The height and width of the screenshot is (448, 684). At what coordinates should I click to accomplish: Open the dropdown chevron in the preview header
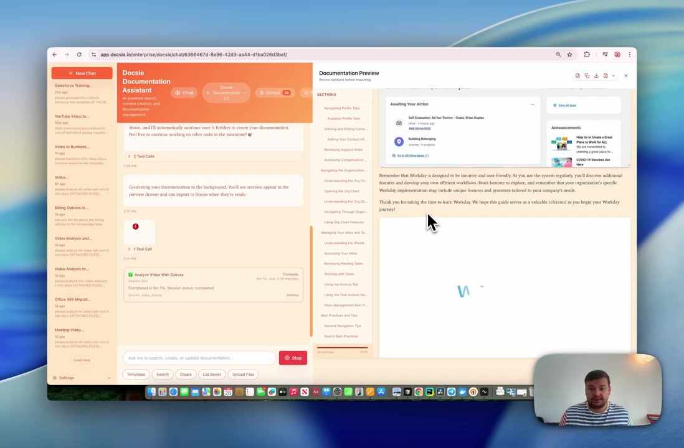pyautogui.click(x=614, y=75)
